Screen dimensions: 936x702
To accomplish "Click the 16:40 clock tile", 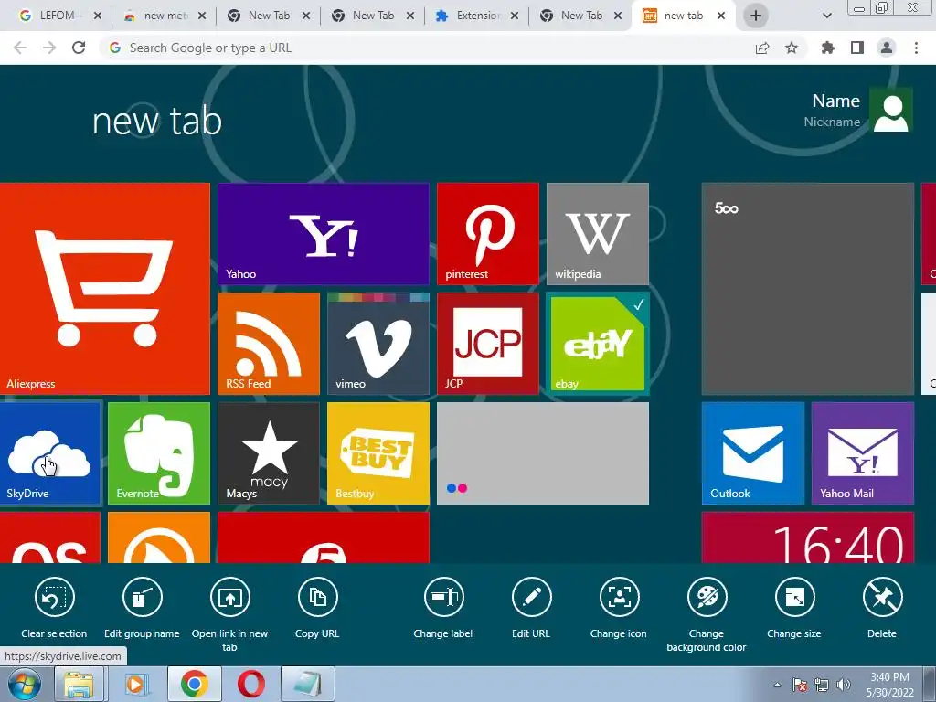I will [x=808, y=537].
